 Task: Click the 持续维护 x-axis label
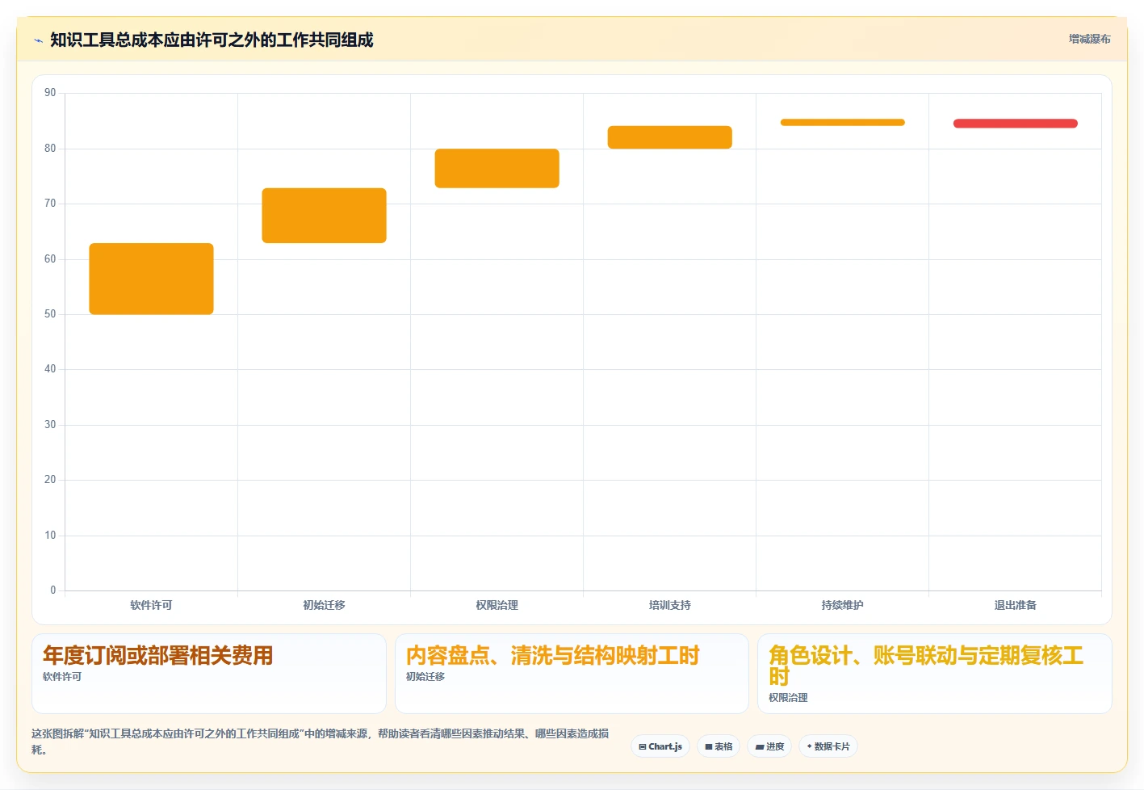[x=842, y=605]
